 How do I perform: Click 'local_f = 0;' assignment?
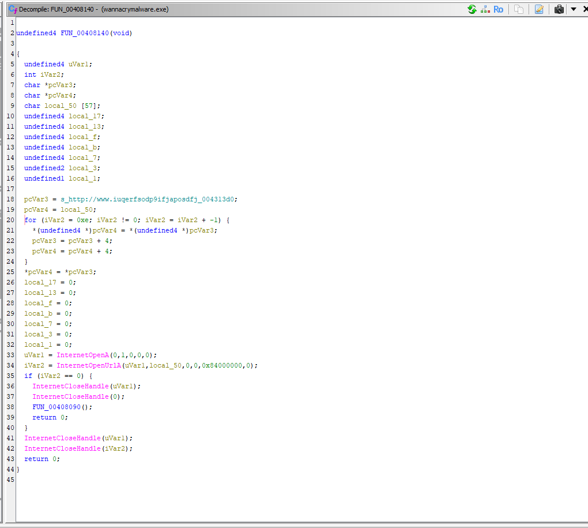tap(48, 303)
